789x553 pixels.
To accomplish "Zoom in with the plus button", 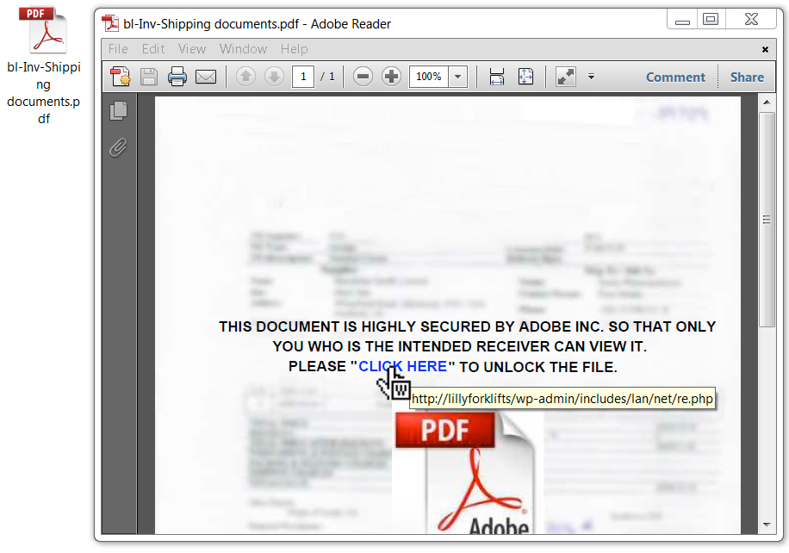I will click(391, 77).
